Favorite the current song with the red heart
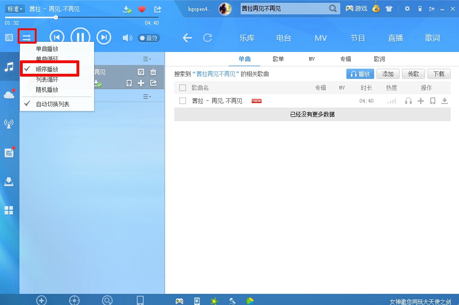 pyautogui.click(x=142, y=9)
